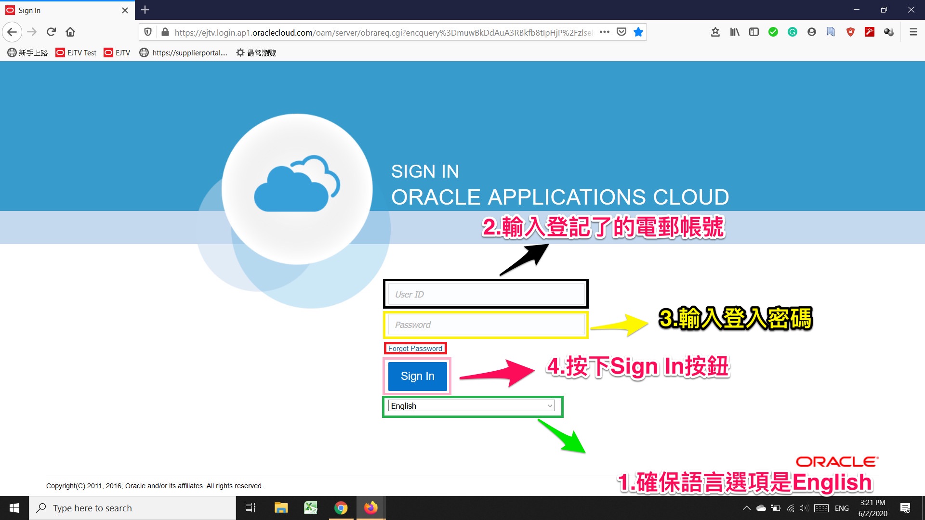Open Excel from the taskbar

point(311,508)
